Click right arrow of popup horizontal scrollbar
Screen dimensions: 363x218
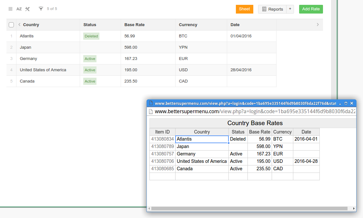[x=354, y=209]
